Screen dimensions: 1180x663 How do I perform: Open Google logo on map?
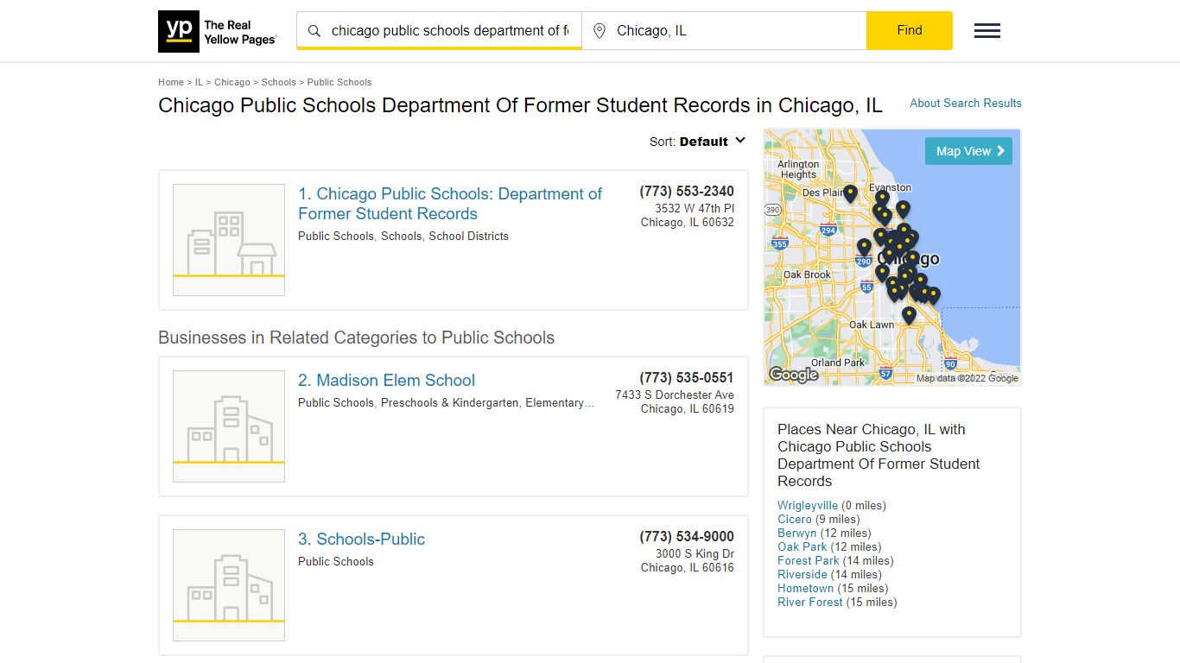point(793,374)
